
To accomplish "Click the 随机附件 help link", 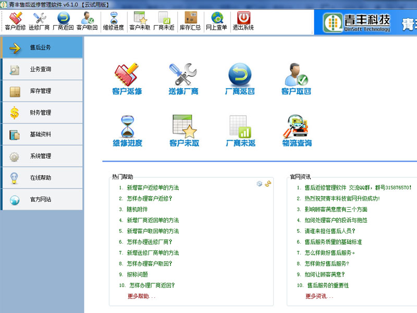I will point(137,210).
